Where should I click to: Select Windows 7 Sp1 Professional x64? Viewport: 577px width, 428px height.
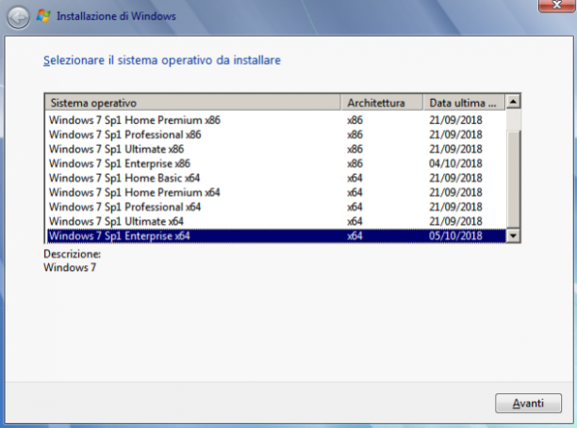[x=276, y=207]
